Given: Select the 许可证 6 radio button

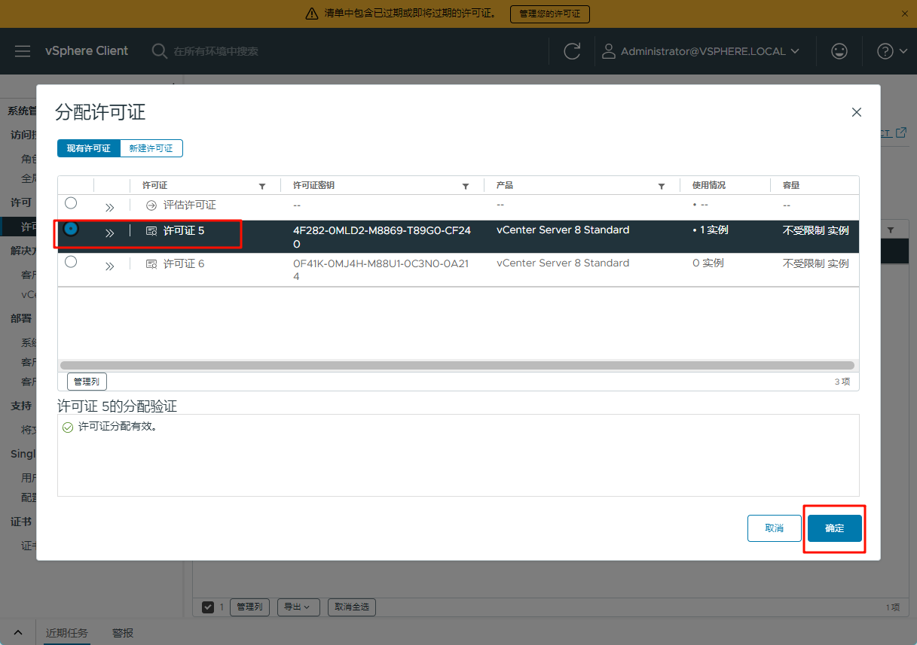Looking at the screenshot, I should click(x=71, y=262).
